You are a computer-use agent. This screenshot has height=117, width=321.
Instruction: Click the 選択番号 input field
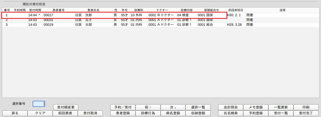point(39,104)
